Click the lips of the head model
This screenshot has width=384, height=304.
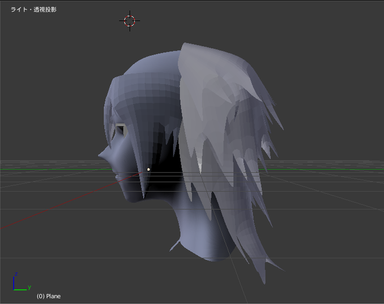click(116, 177)
